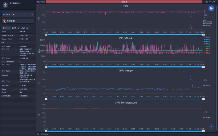Click the settings icon in top-right corner
The image size is (218, 136).
tap(207, 2)
